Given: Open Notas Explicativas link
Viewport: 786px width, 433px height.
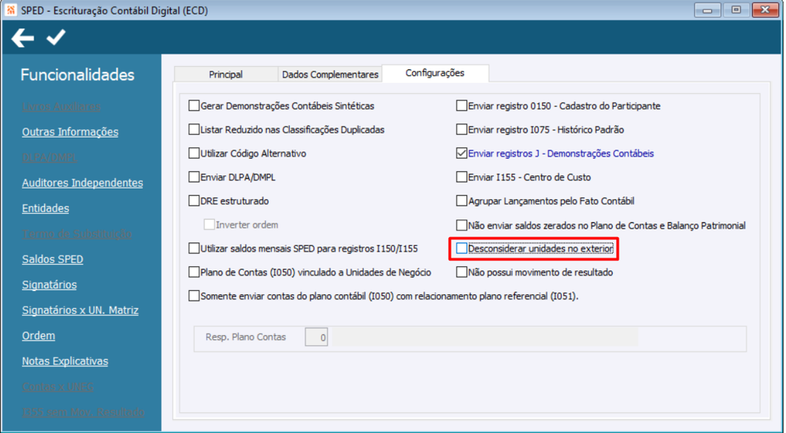Looking at the screenshot, I should click(x=65, y=362).
